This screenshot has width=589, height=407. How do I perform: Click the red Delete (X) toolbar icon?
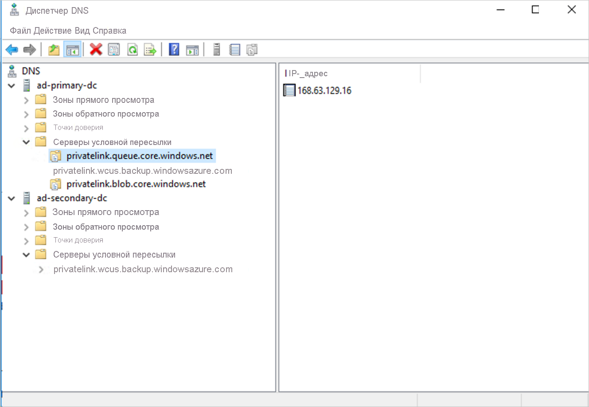click(x=96, y=49)
